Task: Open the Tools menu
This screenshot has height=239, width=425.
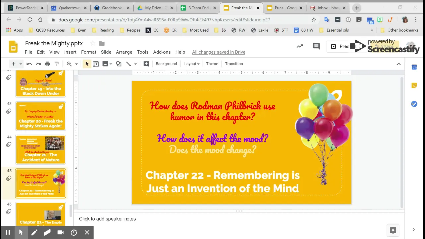Action: [x=143, y=52]
